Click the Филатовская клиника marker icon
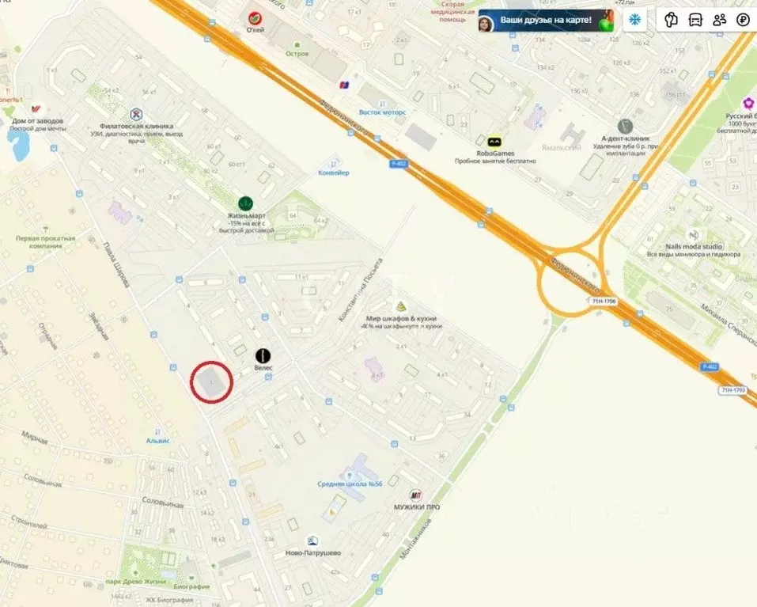 pyautogui.click(x=137, y=115)
